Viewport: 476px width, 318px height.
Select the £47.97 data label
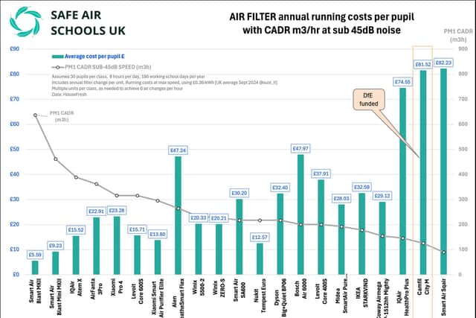click(x=300, y=149)
